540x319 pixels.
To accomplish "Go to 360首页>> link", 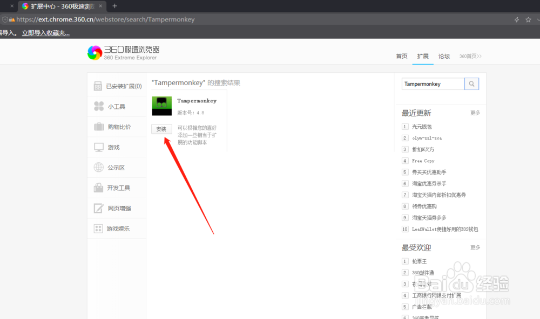I will coord(470,56).
